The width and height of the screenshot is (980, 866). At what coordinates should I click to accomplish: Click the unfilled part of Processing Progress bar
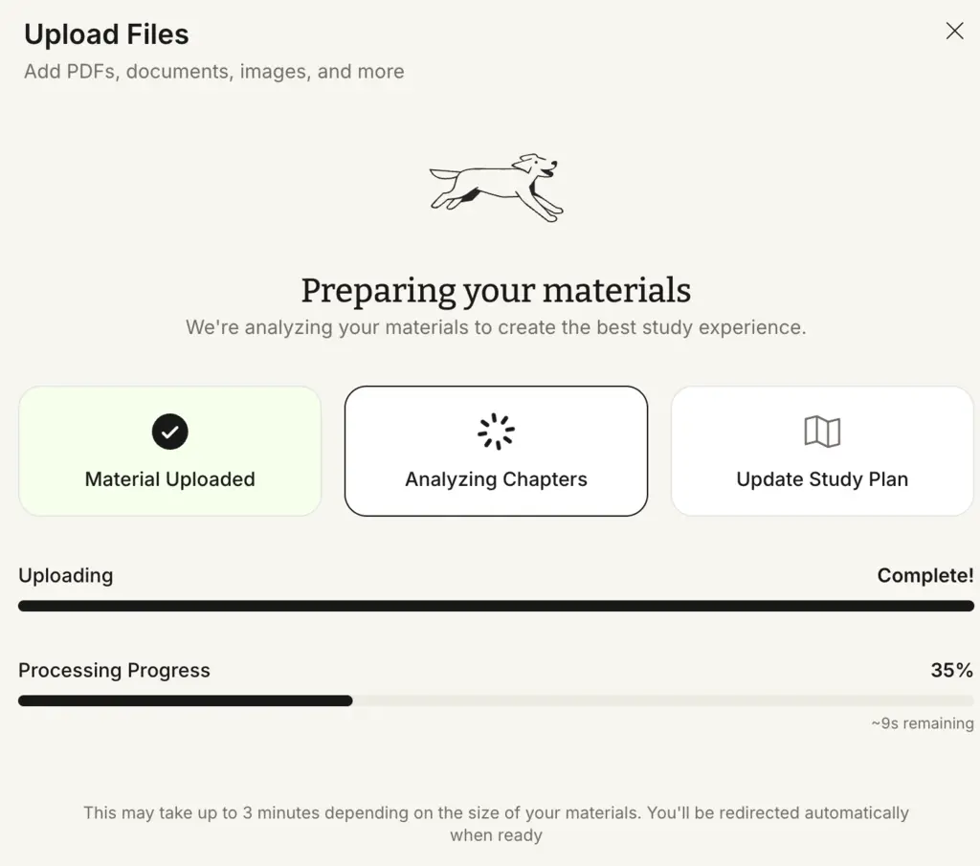pyautogui.click(x=664, y=701)
